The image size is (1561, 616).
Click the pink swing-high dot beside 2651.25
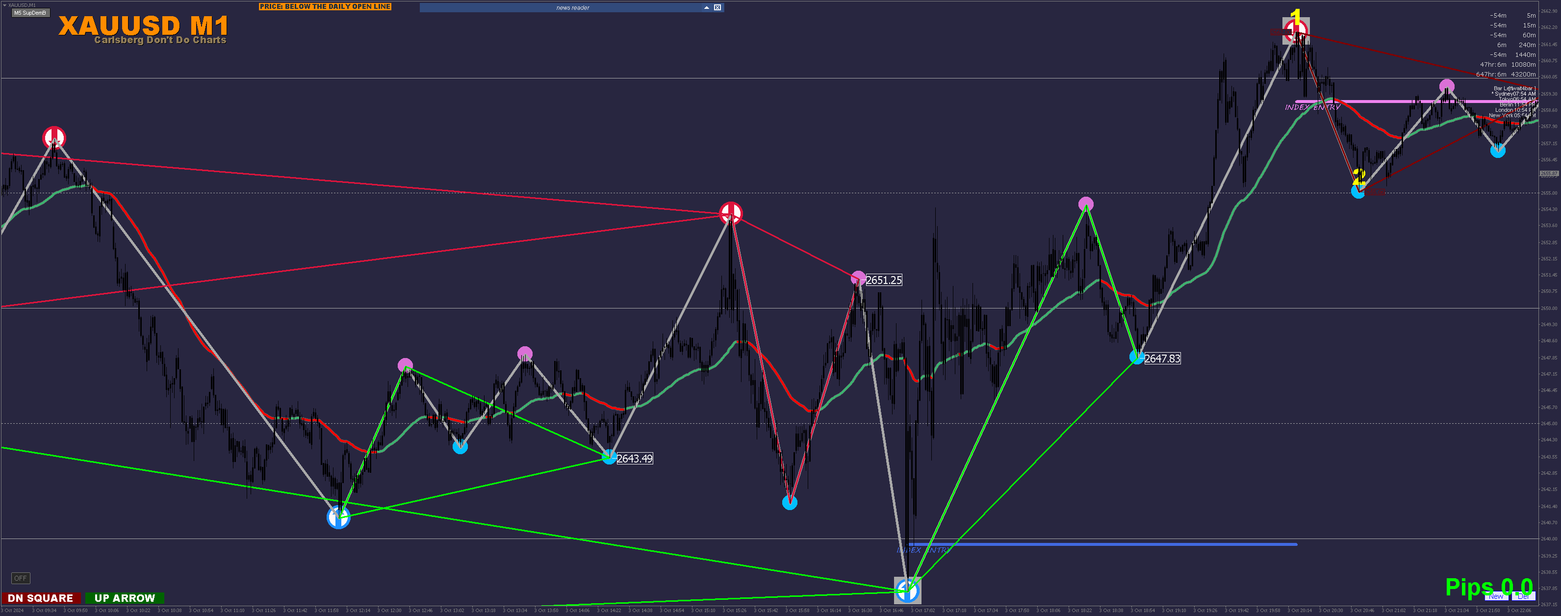(x=858, y=278)
